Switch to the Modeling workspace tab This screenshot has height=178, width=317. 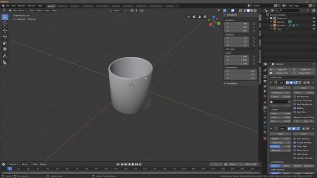tap(62, 6)
